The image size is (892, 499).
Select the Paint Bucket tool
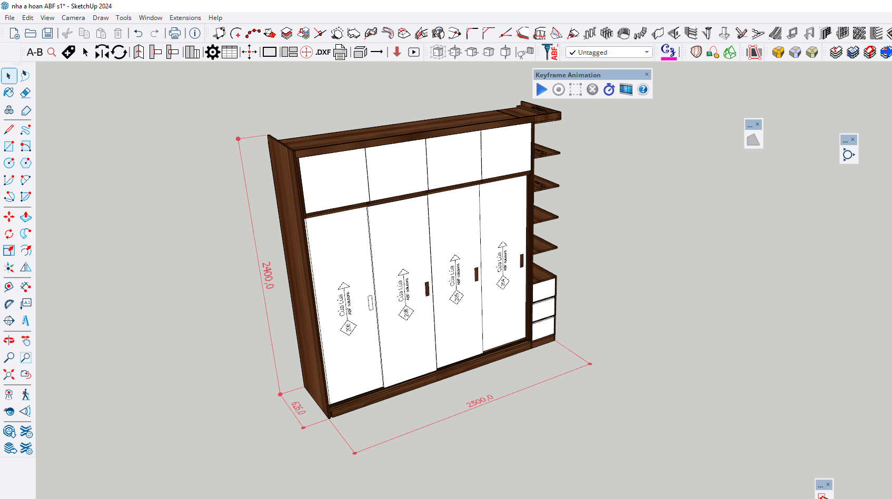click(x=9, y=93)
